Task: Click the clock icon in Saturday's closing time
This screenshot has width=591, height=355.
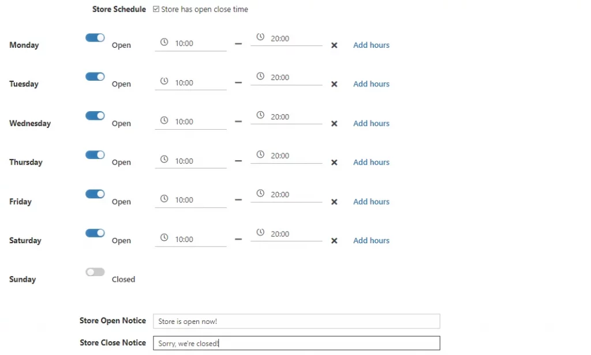Action: tap(260, 233)
